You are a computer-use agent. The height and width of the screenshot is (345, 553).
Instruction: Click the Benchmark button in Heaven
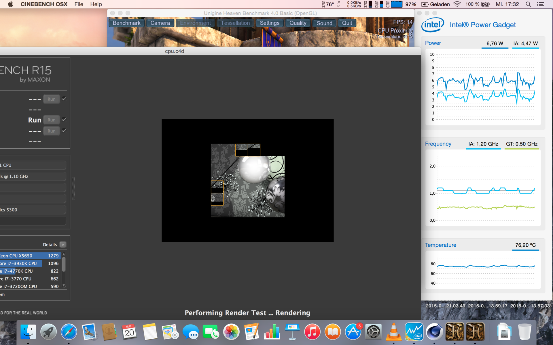[126, 23]
